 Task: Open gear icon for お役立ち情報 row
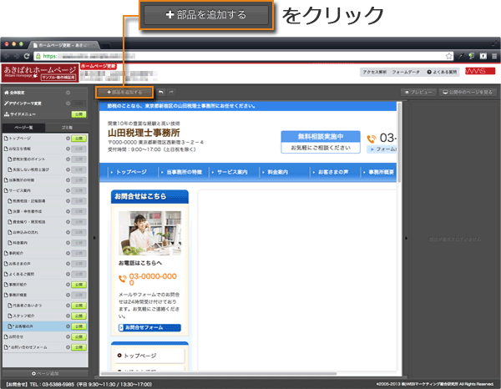pyautogui.click(x=68, y=149)
